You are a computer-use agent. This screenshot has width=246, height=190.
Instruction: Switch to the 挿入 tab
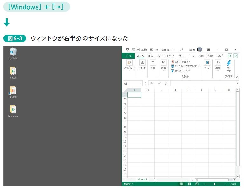click(x=150, y=56)
